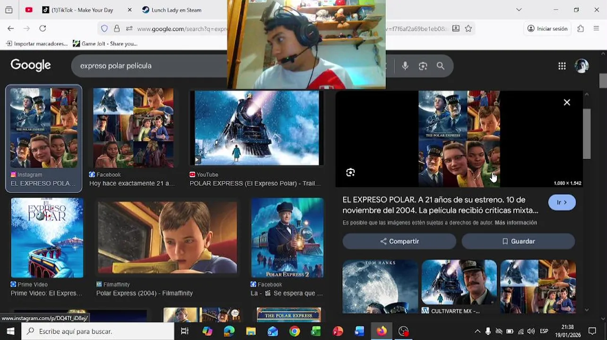Open the site permissions icon in address bar
This screenshot has height=340, width=607.
(129, 29)
